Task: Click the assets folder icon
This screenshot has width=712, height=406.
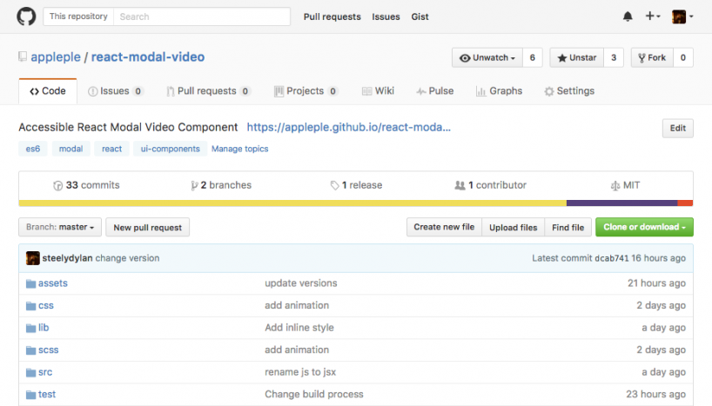Action: (31, 283)
